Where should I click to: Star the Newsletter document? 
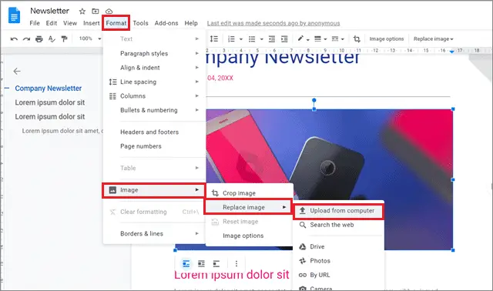tap(82, 12)
